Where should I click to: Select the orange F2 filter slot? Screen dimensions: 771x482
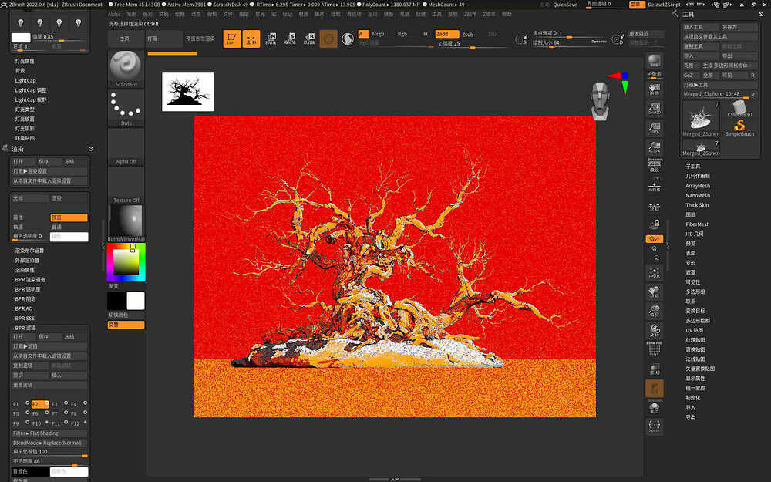(x=40, y=404)
